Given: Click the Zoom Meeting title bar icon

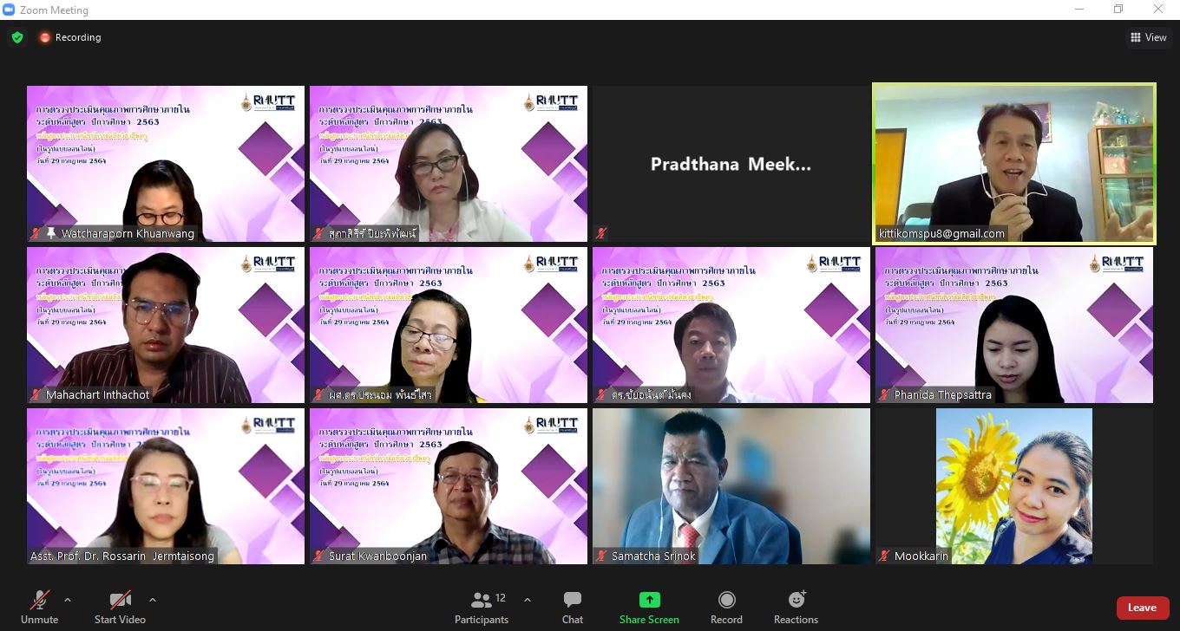Looking at the screenshot, I should click(x=9, y=10).
